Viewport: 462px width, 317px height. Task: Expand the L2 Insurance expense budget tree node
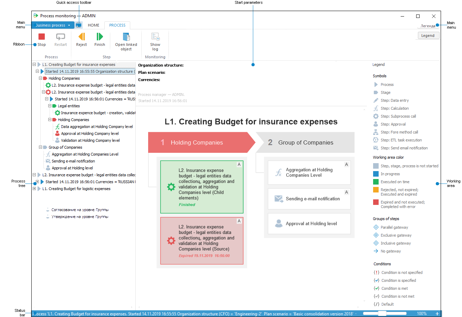(x=34, y=175)
